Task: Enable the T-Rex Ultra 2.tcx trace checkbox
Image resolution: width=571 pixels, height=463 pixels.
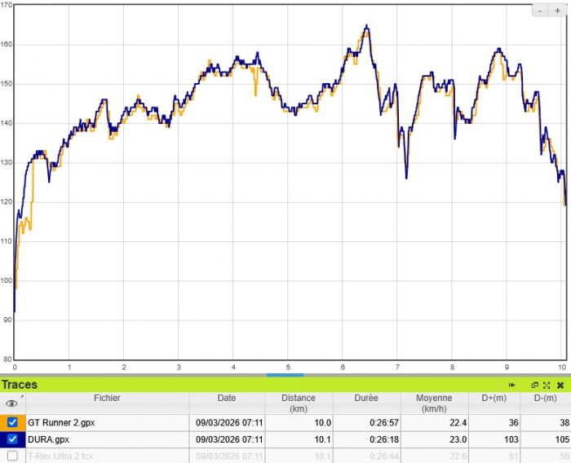Action: click(x=12, y=456)
